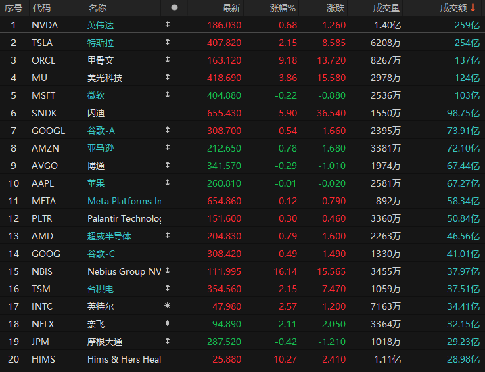Click the red sort arrow beside 成交额
The image size is (485, 372).
click(x=473, y=7)
